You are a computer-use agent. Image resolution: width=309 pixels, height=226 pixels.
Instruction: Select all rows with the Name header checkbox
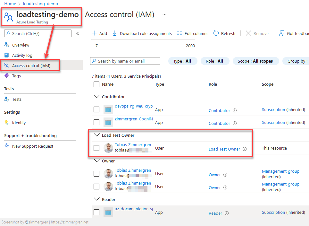point(96,84)
